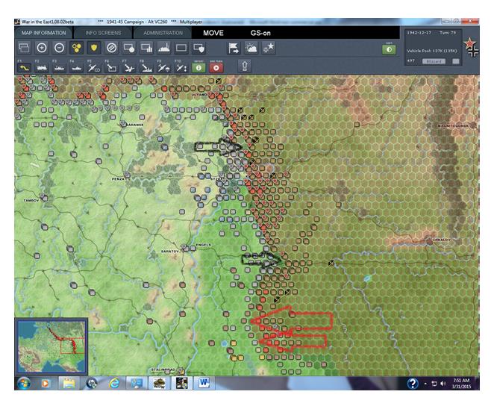Show factories with the factory icon
The image size is (497, 418).
[164, 48]
